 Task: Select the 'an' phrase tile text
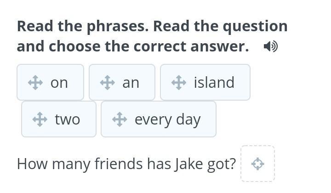tap(131, 83)
